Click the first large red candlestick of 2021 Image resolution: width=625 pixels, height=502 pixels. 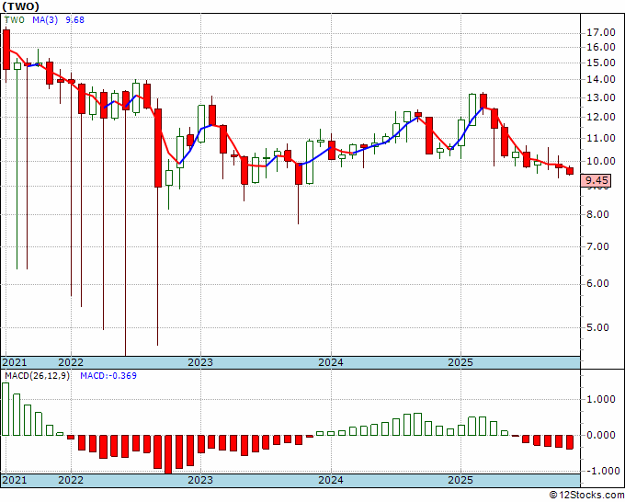pyautogui.click(x=6, y=50)
